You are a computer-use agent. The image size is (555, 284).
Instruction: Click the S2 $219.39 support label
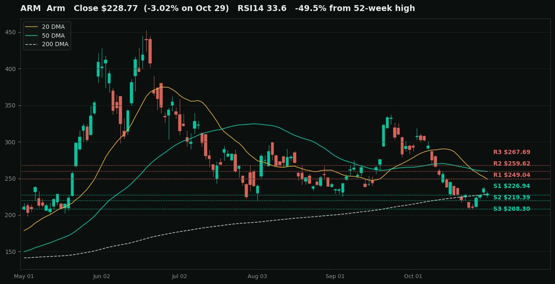pos(512,198)
